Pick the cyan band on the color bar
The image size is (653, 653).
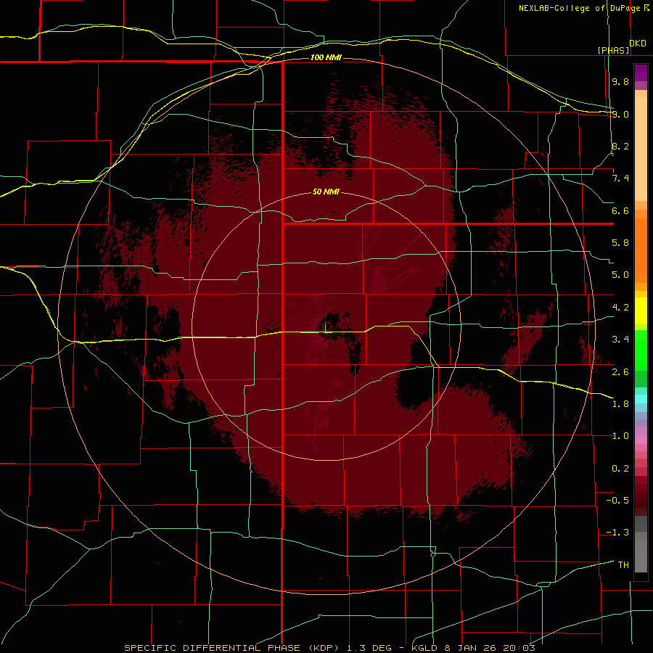click(641, 398)
